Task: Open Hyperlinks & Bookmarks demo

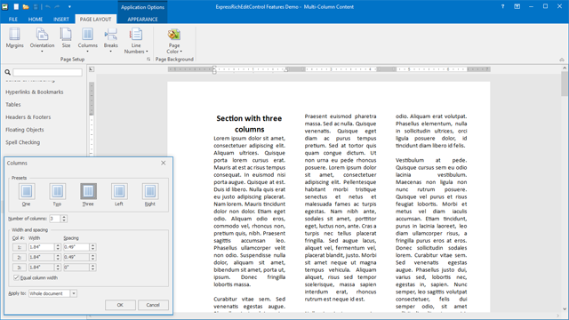Action: click(35, 92)
